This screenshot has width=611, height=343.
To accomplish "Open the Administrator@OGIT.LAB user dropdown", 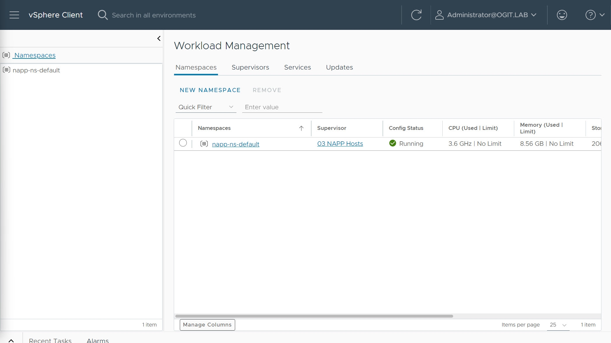I will click(x=487, y=15).
